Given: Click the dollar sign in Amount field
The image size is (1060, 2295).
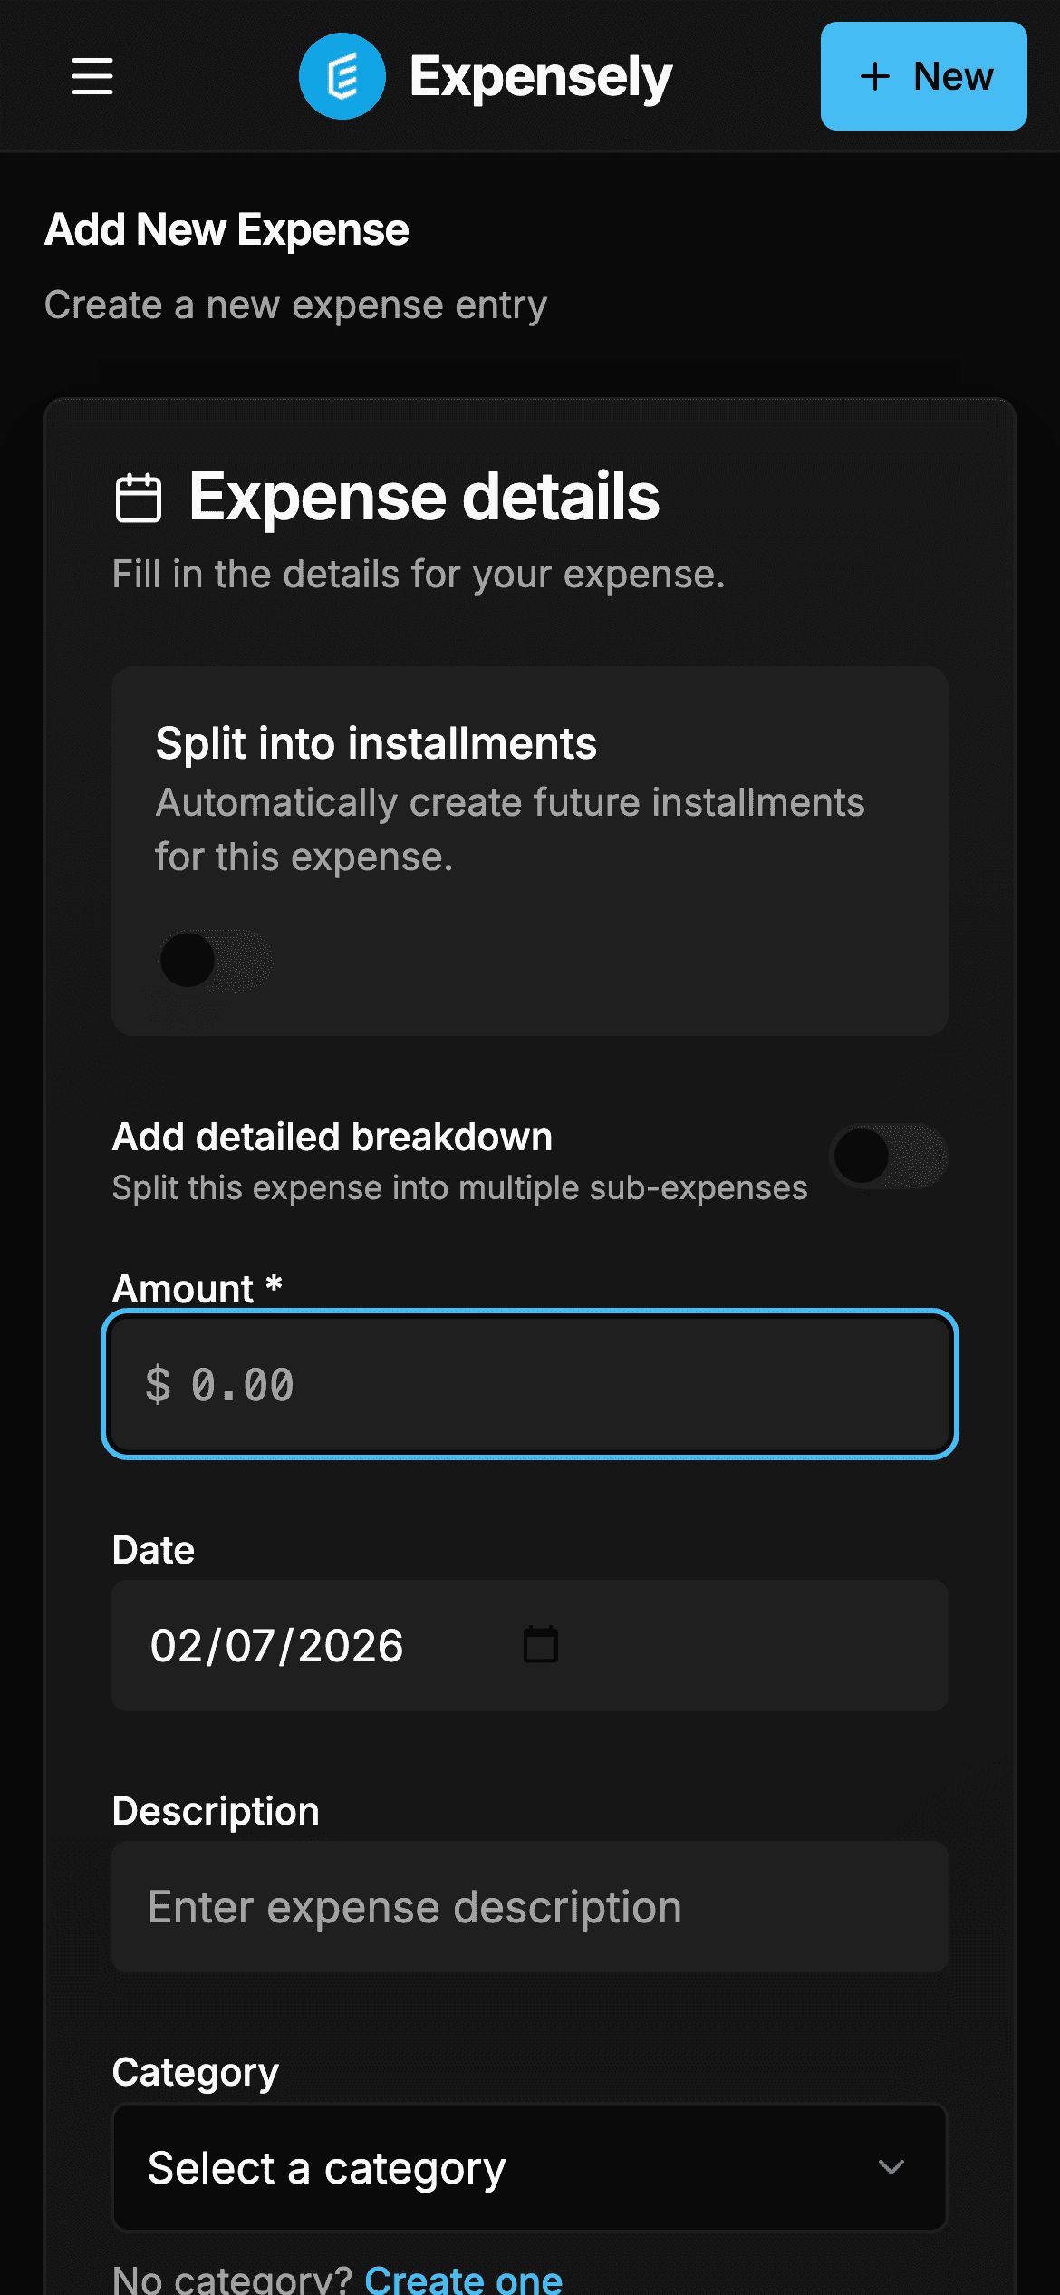Looking at the screenshot, I should (x=158, y=1385).
